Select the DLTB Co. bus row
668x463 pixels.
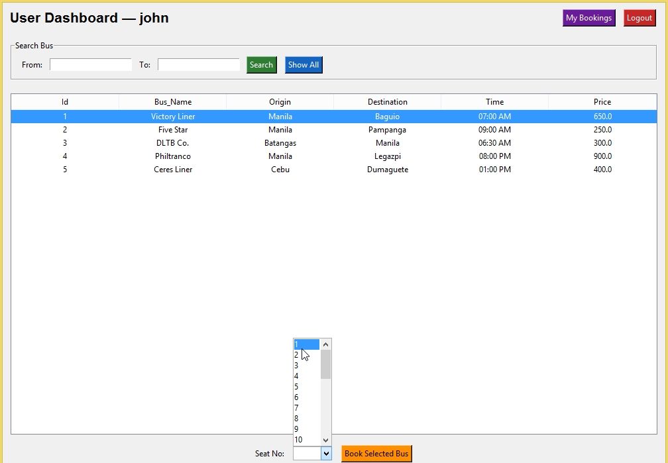[x=172, y=143]
